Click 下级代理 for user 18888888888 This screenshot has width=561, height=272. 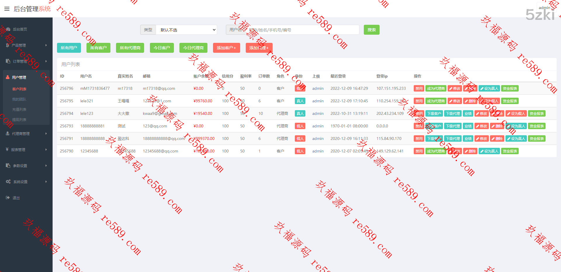tap(453, 138)
